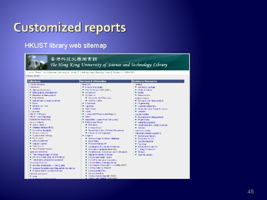Open Mission and Goals link

tap(94, 87)
